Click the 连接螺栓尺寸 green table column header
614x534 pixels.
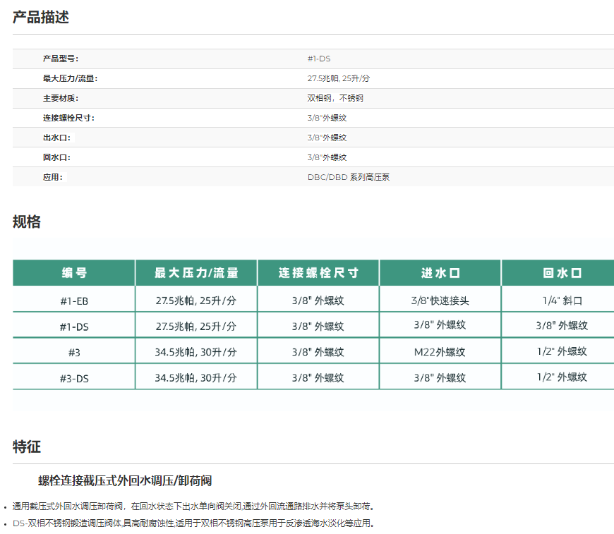(318, 273)
